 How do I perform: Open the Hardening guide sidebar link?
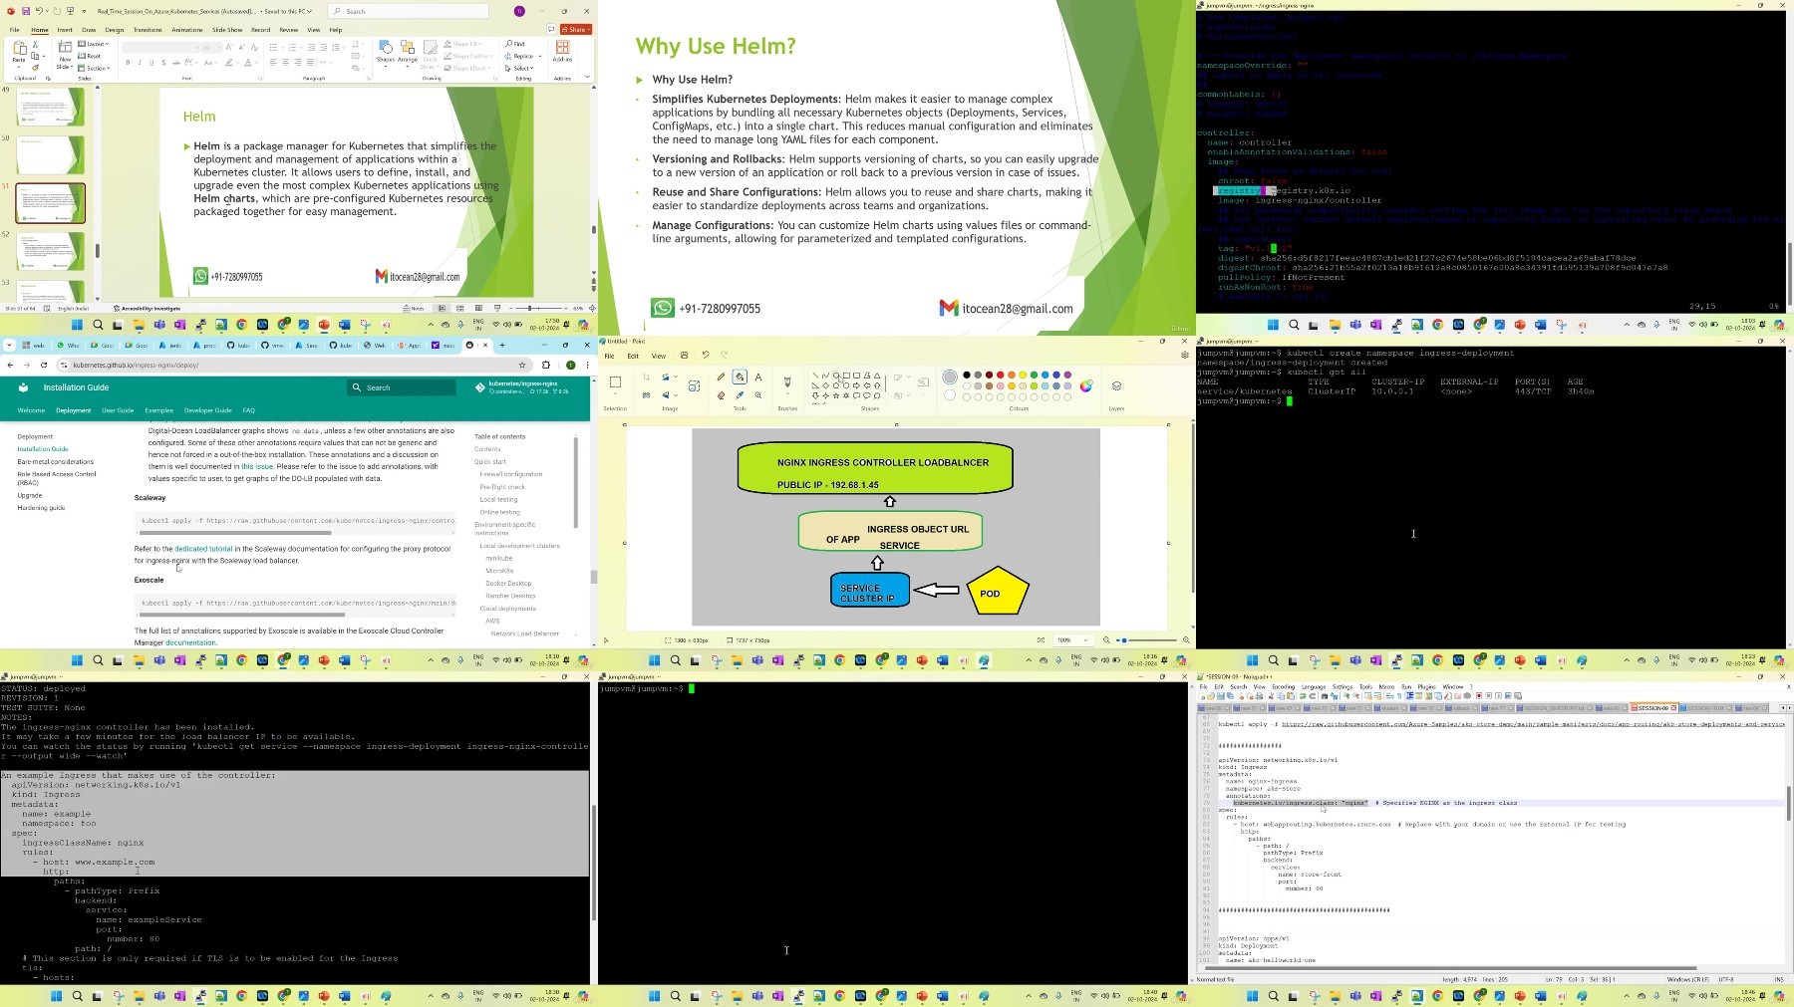pyautogui.click(x=41, y=508)
